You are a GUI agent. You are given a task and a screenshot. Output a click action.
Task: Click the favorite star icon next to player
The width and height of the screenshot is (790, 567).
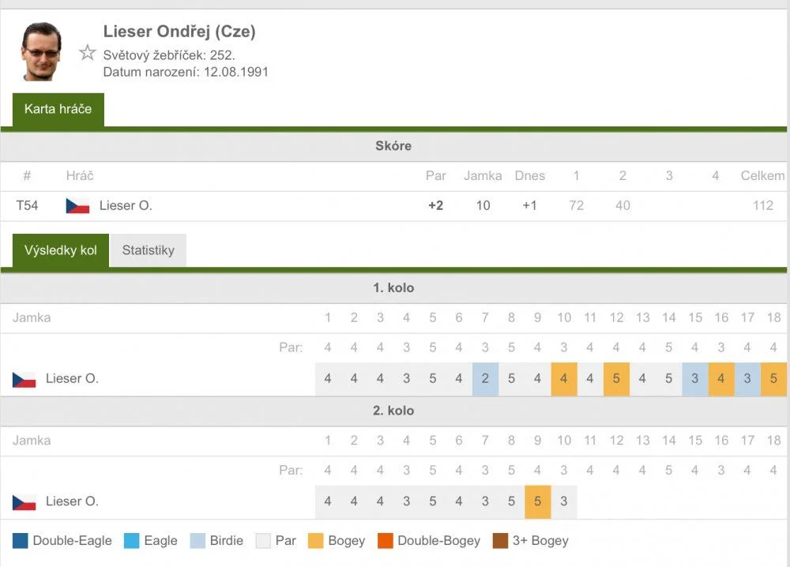(x=87, y=52)
